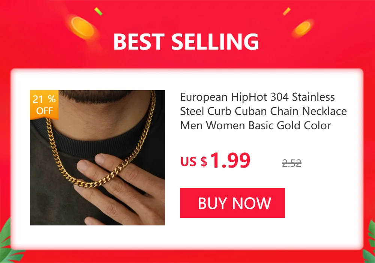The width and height of the screenshot is (375, 263).
Task: Click the small gold coin right of heading
Action: [303, 28]
